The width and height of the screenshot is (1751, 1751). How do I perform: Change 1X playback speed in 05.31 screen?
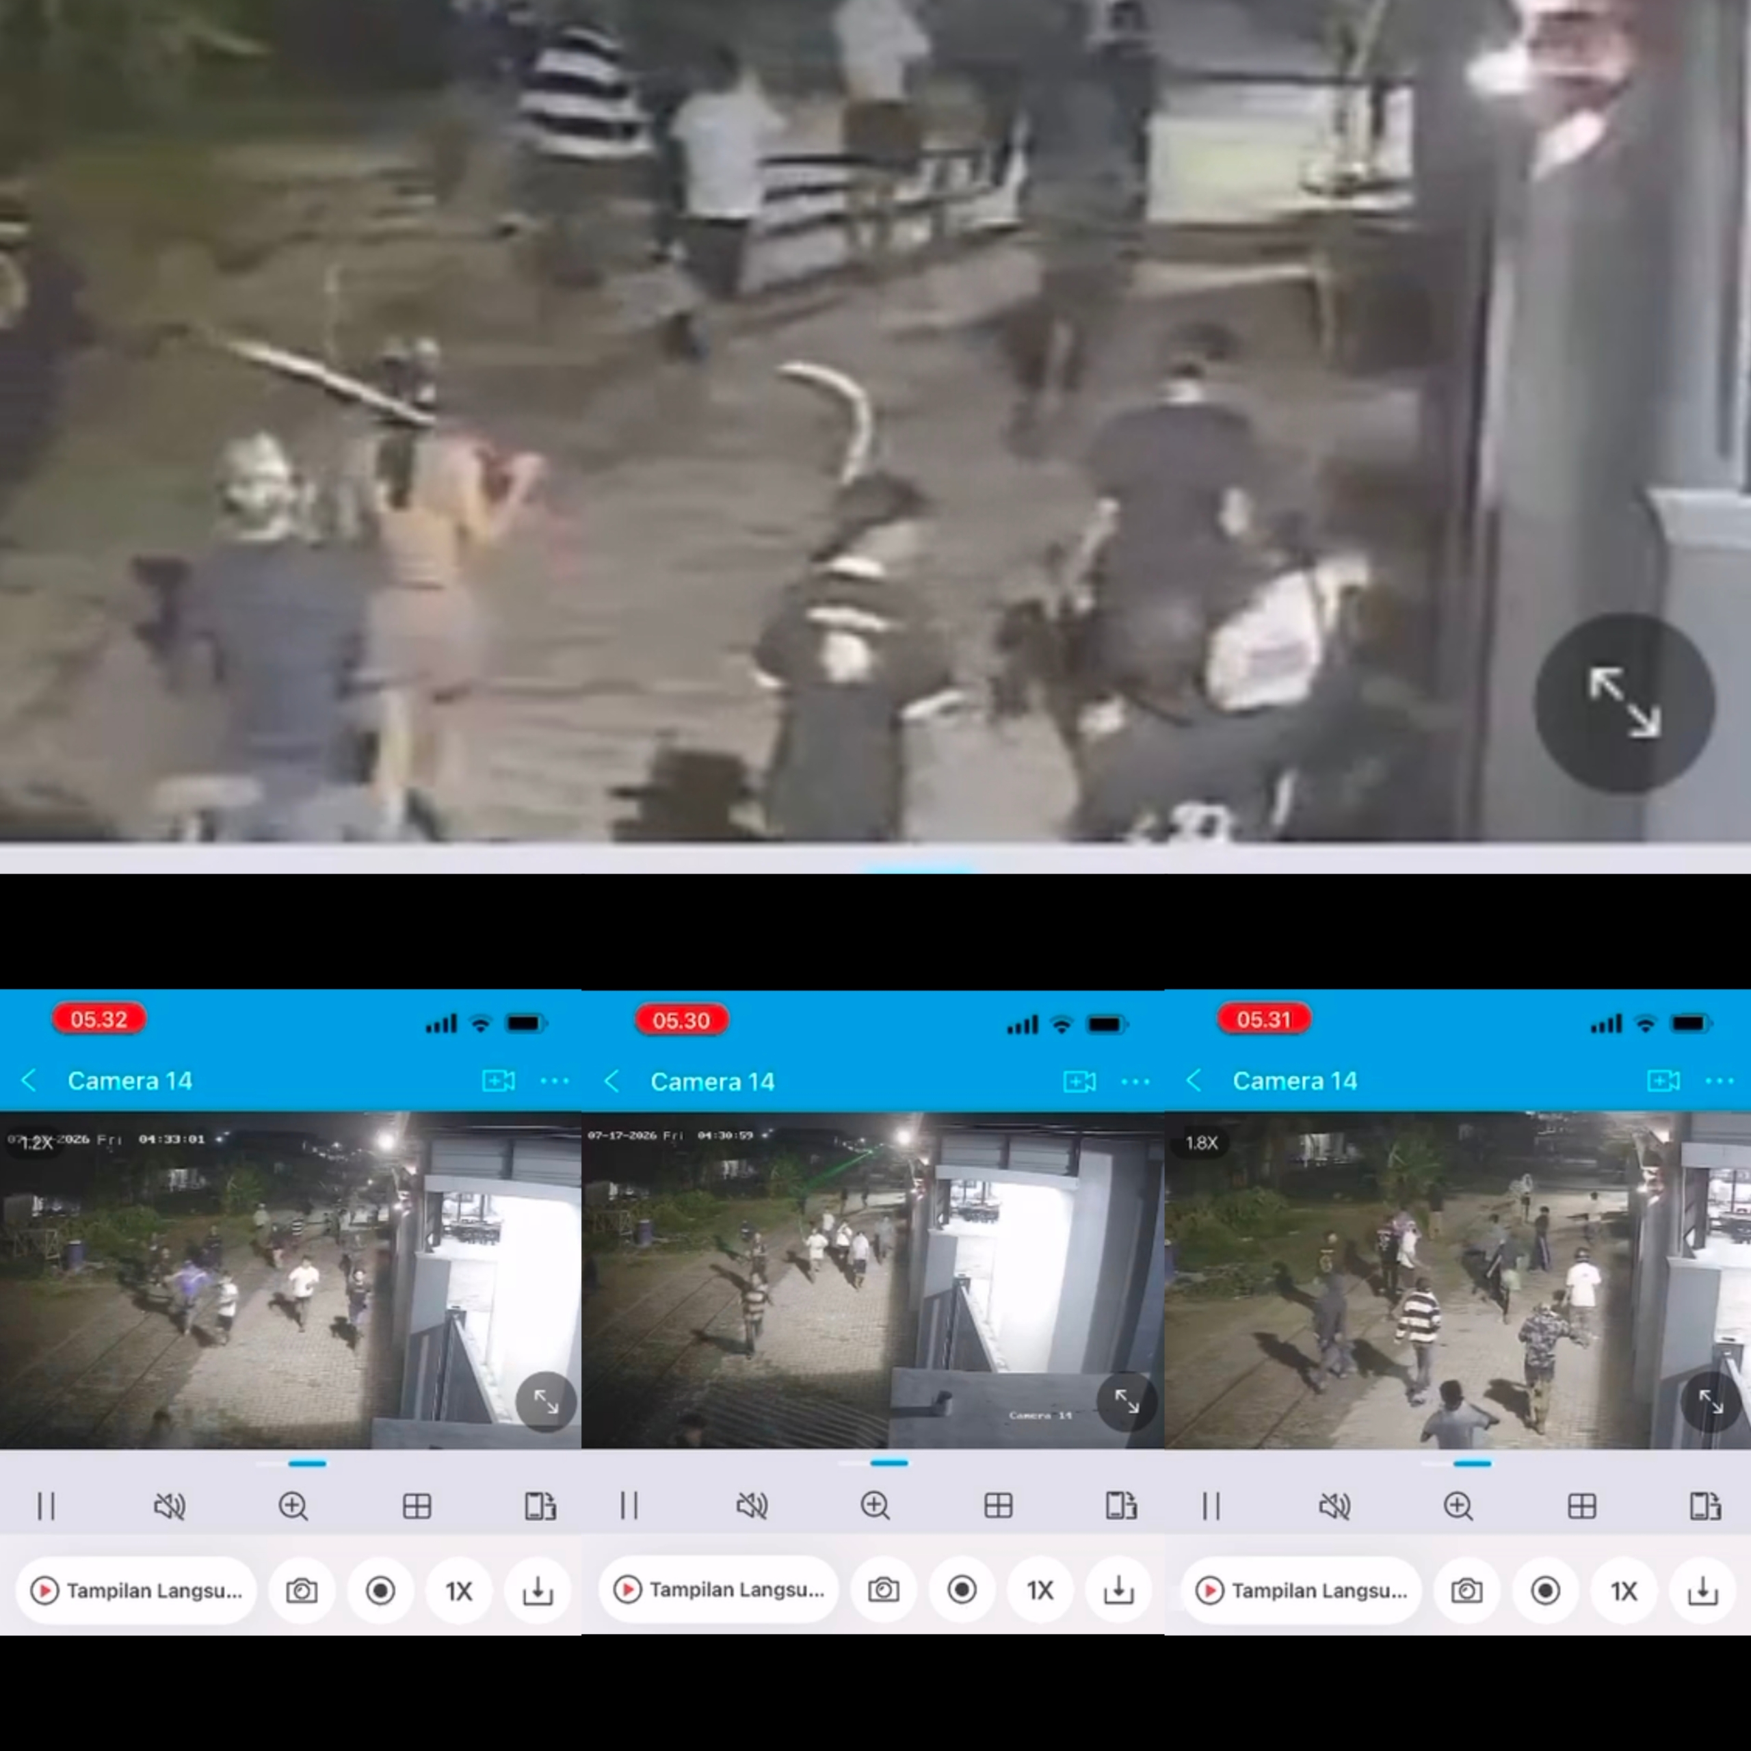coord(1624,1590)
